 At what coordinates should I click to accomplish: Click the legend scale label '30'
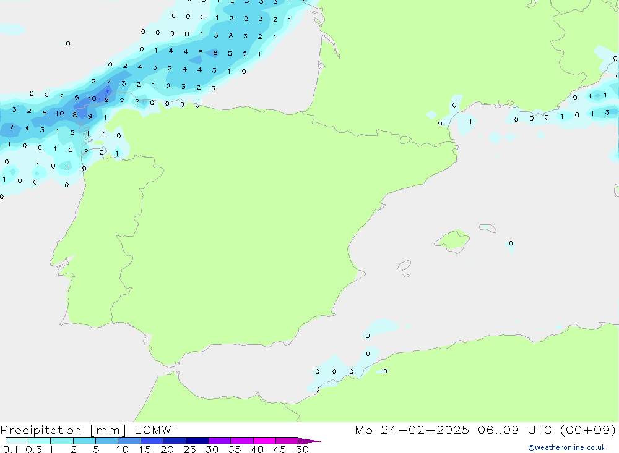[212, 449]
